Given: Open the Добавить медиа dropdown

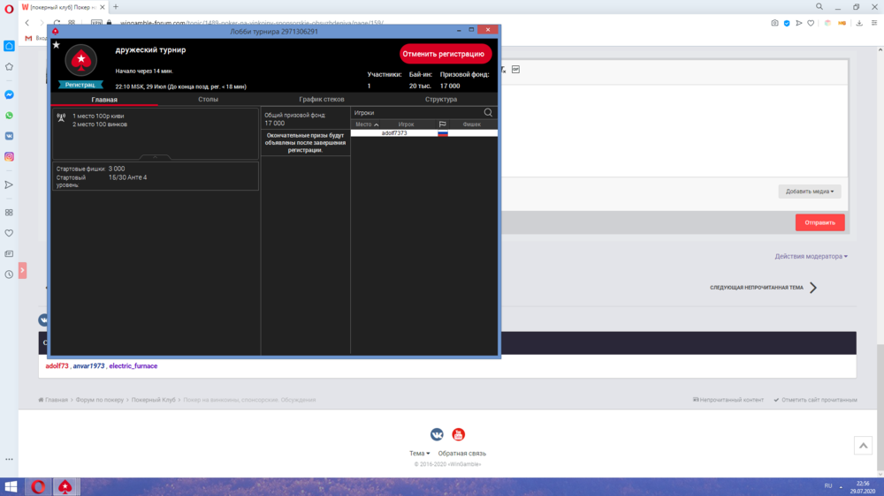Looking at the screenshot, I should click(809, 191).
